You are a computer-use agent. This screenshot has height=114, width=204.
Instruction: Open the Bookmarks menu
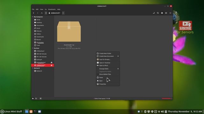coord(52,9)
